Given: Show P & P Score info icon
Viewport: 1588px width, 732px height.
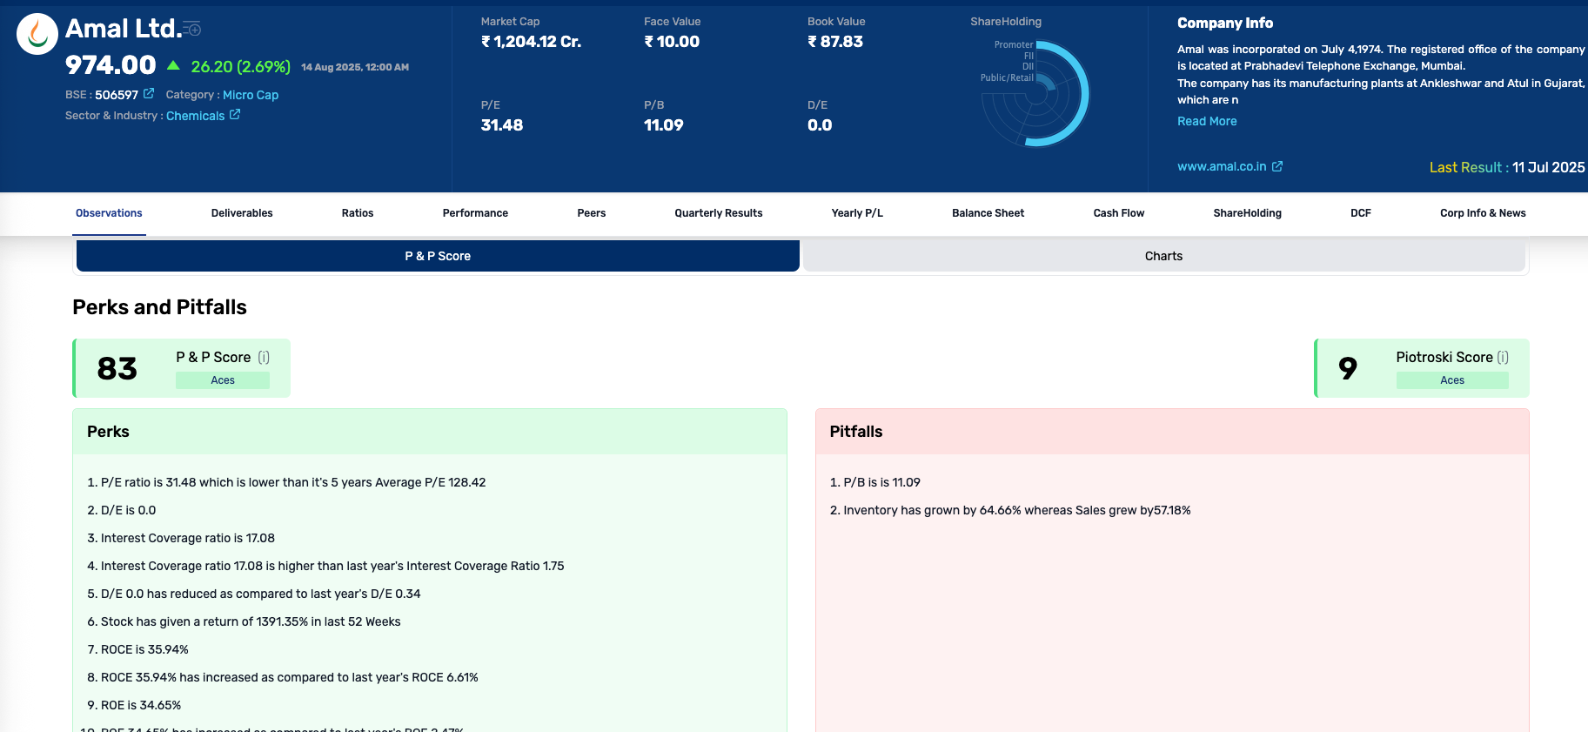Looking at the screenshot, I should coord(264,357).
